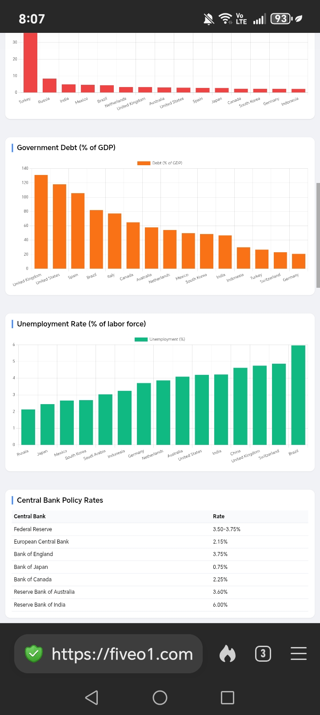Screen dimensions: 320x715
Task: Tap the orange Debt legend color swatch
Action: click(144, 163)
